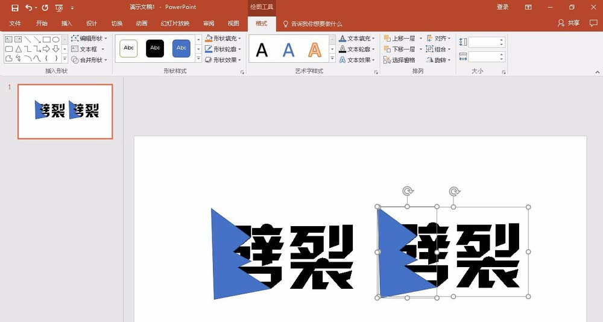Image resolution: width=603 pixels, height=322 pixels.
Task: Open the Customize Quick Access Toolbar arrow
Action: 72,8
